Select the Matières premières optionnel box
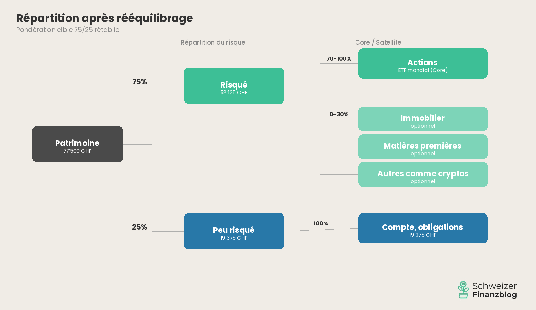This screenshot has height=310, width=536. 423,147
